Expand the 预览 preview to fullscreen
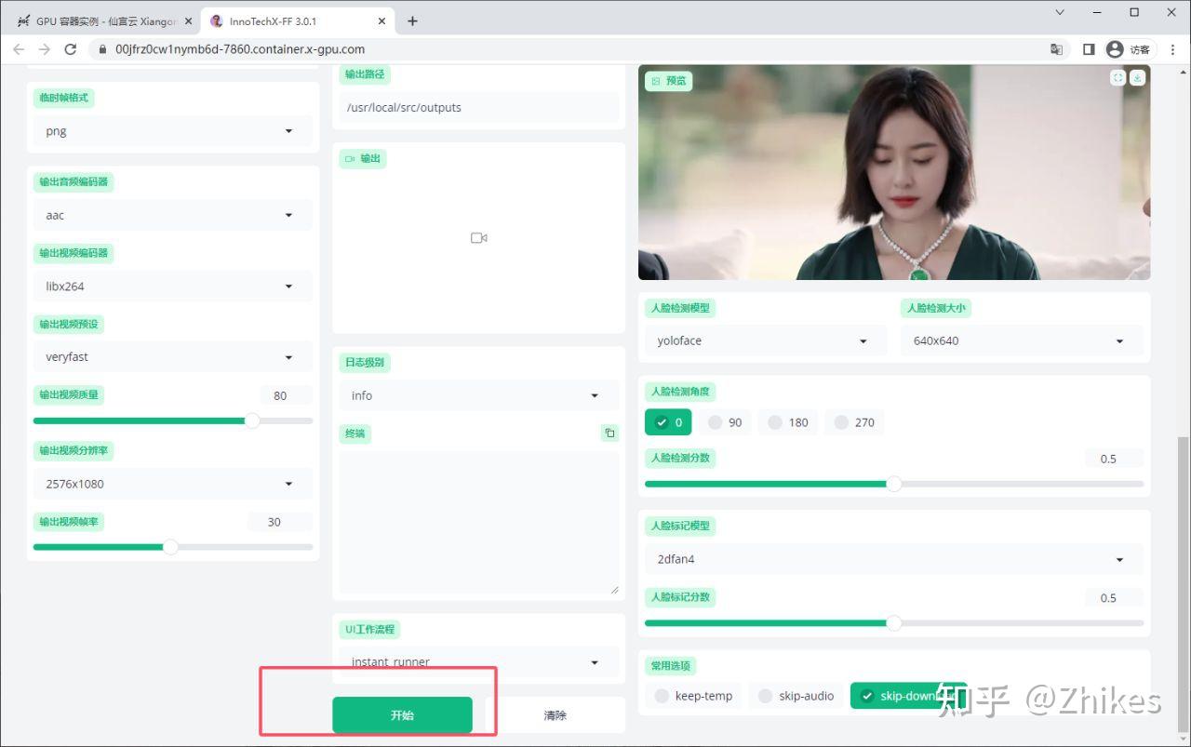This screenshot has width=1191, height=747. tap(1117, 78)
